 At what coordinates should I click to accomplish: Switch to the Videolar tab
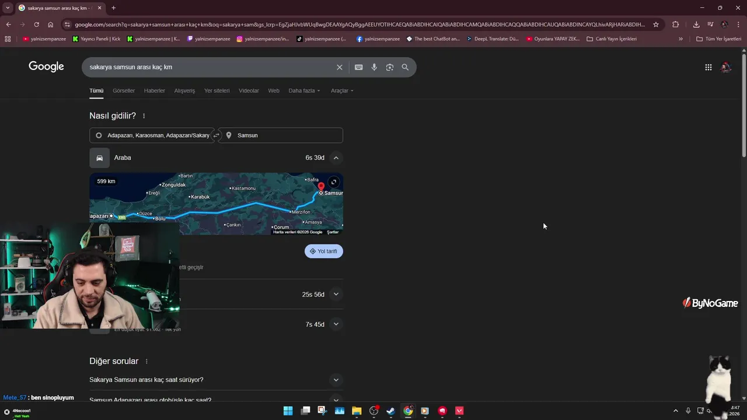pyautogui.click(x=249, y=91)
